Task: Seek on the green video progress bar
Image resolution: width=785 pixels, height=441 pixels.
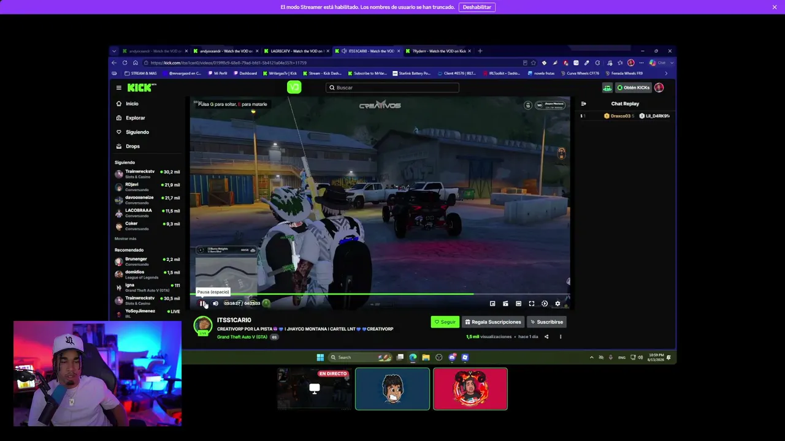Action: pos(380,294)
